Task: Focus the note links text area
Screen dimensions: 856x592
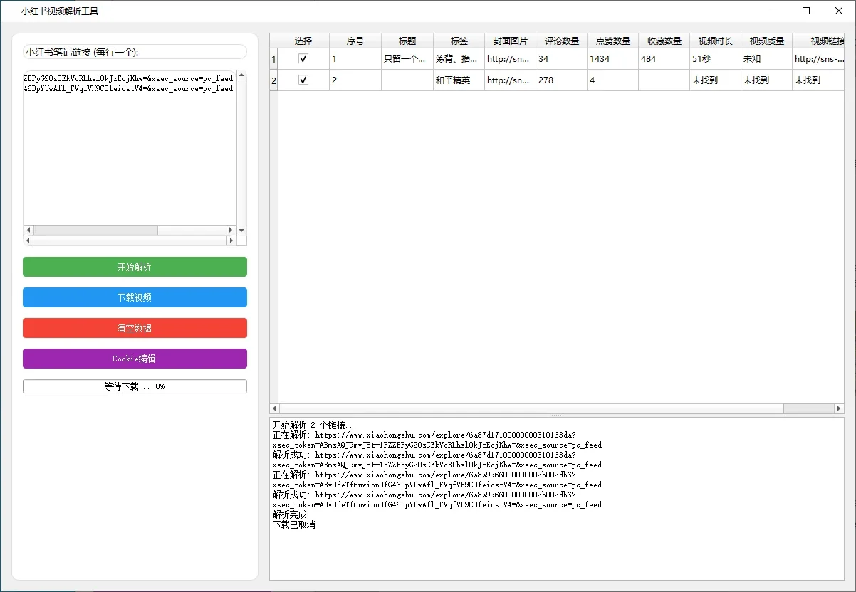Action: 130,147
